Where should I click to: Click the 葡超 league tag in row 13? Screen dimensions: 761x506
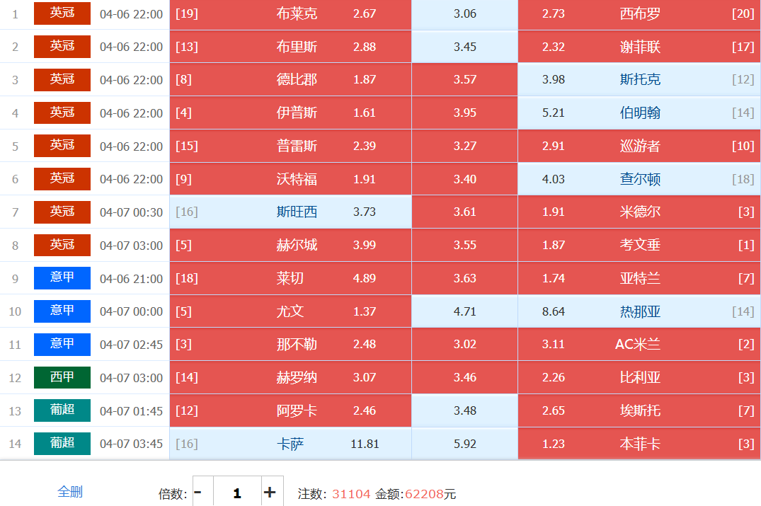[62, 410]
